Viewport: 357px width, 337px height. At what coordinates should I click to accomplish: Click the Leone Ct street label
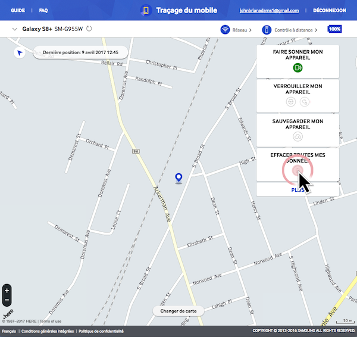coord(116,220)
